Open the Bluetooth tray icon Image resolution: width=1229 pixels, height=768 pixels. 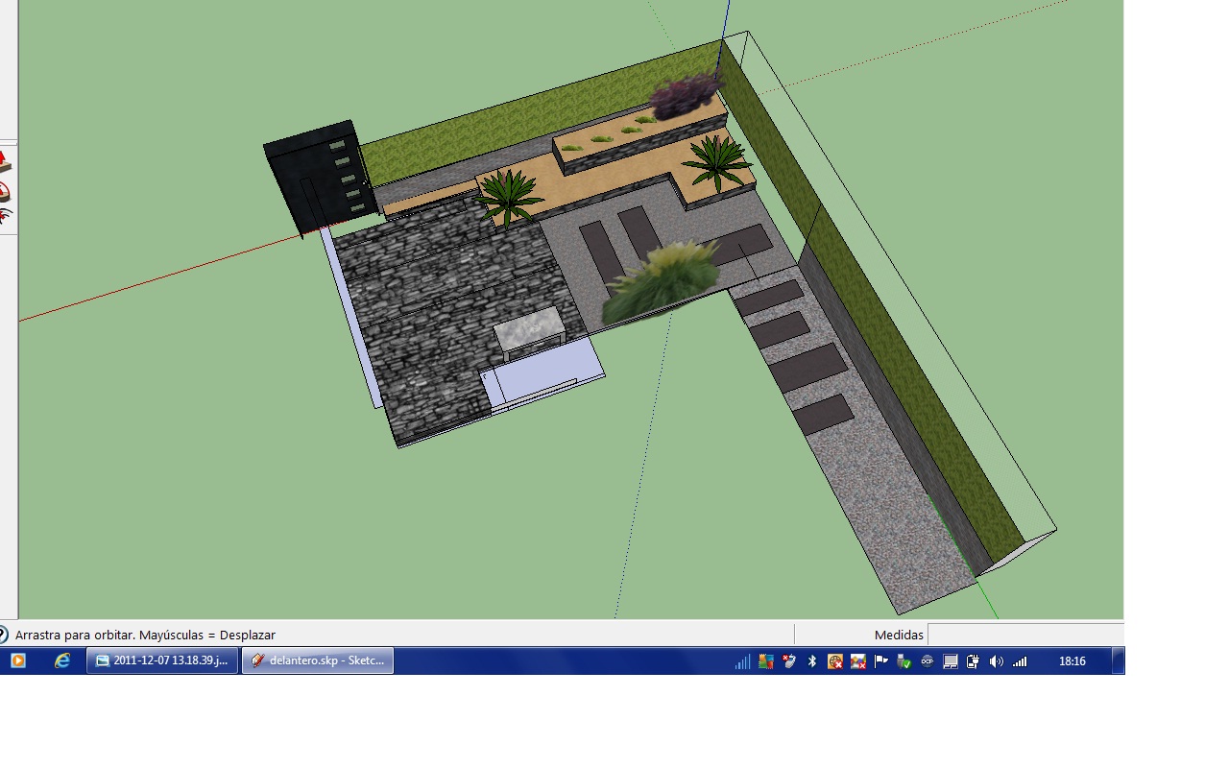click(x=812, y=661)
